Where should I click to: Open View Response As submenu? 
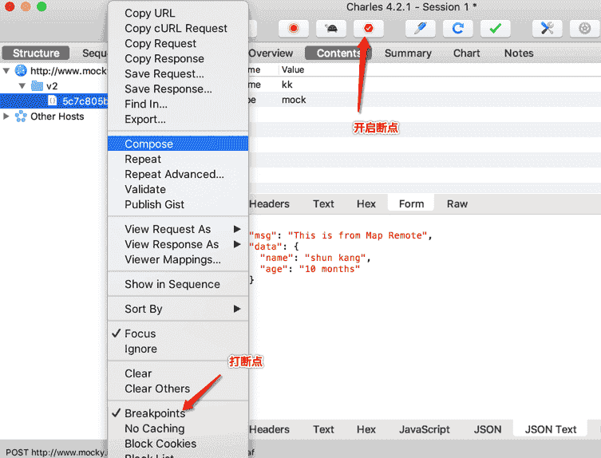[178, 244]
